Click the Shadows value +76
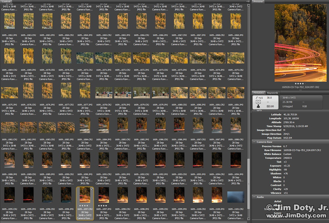The width and height of the screenshot is (329, 223). (286, 173)
